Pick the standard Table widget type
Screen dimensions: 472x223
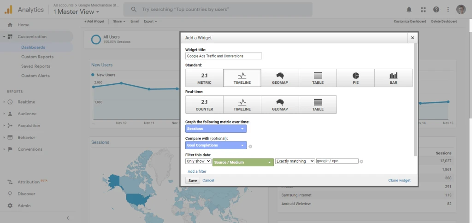tap(318, 78)
